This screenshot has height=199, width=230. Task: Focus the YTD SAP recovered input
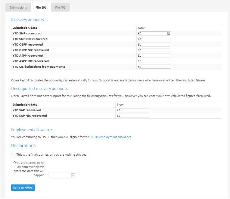pos(133,110)
